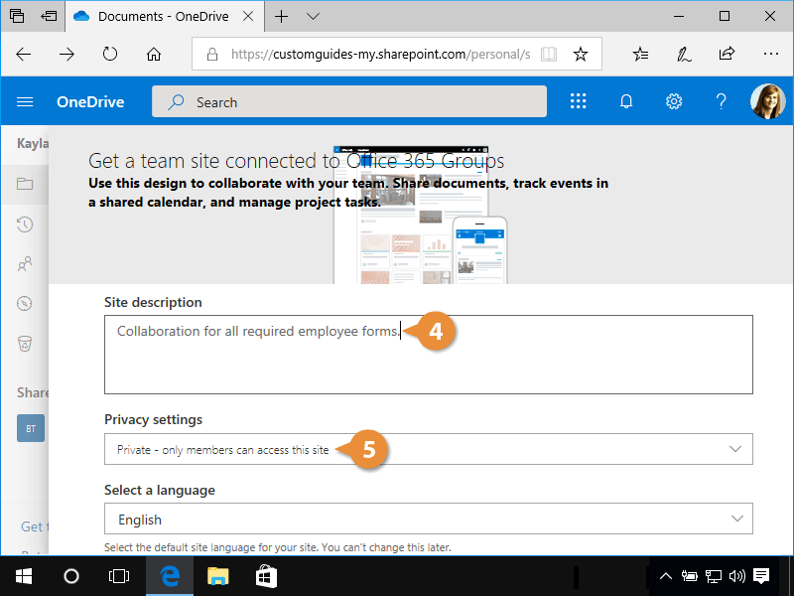Open Shared items in sidebar

coord(25,264)
